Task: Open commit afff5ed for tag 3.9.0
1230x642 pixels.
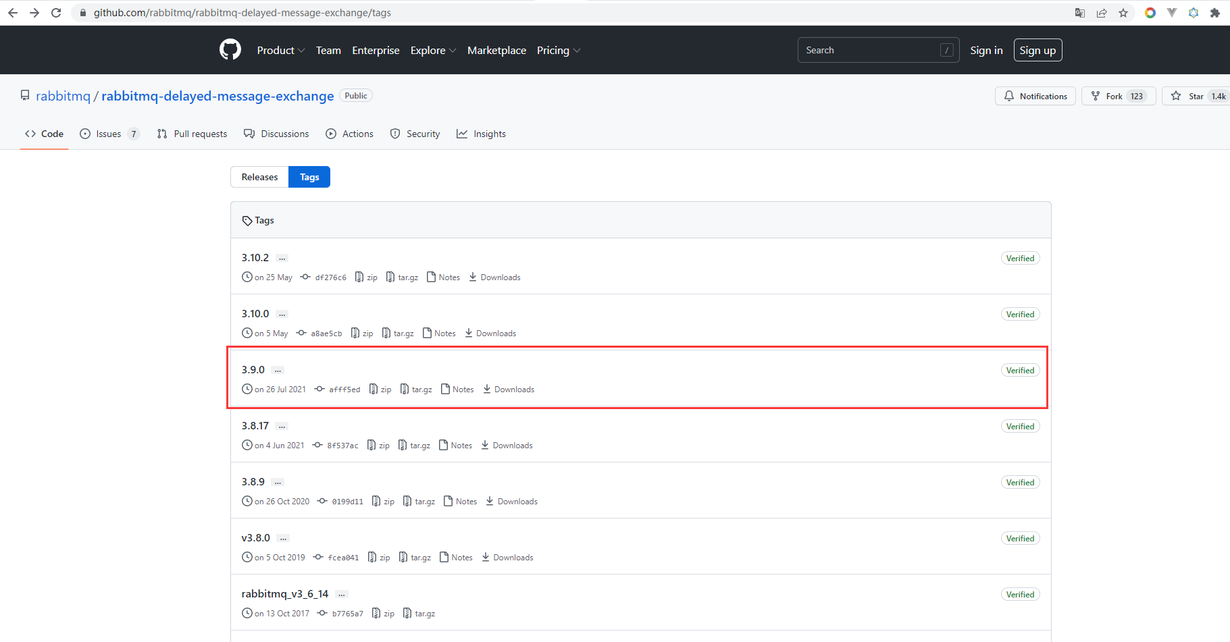Action: pyautogui.click(x=337, y=390)
